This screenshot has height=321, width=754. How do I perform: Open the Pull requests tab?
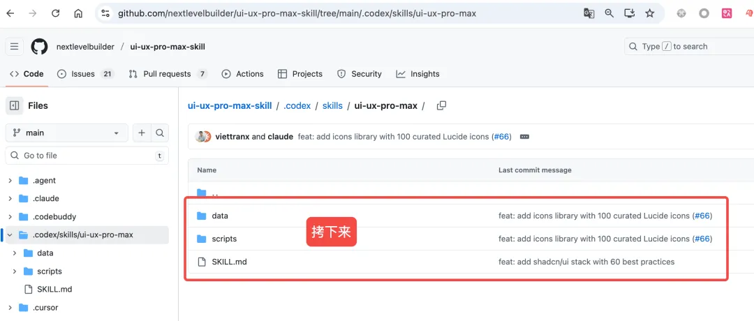point(168,74)
